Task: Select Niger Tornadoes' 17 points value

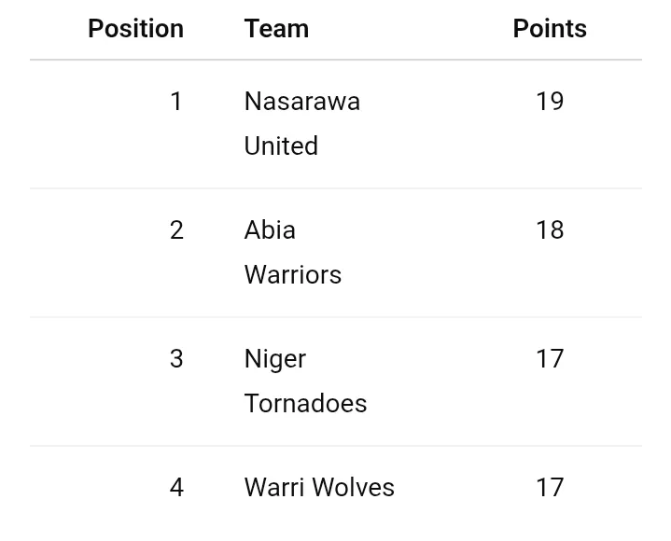Action: click(550, 359)
